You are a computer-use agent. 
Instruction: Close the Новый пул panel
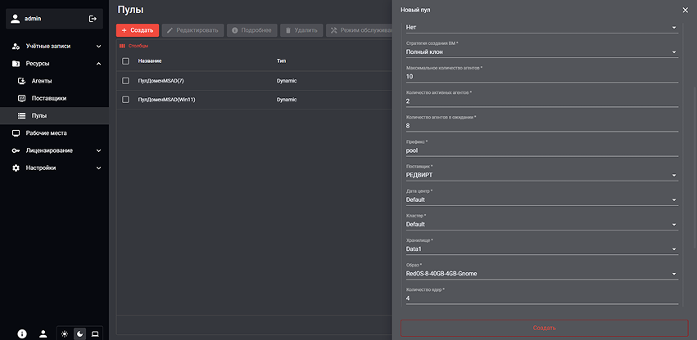pyautogui.click(x=685, y=10)
